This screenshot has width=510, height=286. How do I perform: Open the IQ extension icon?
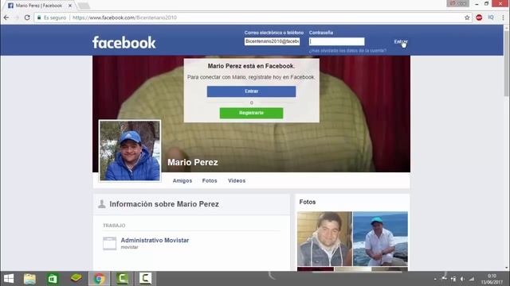pyautogui.click(x=491, y=17)
